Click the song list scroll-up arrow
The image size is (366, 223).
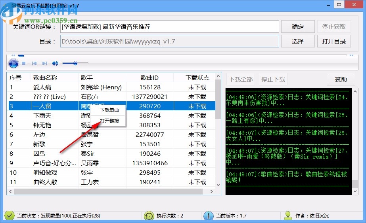[x=218, y=76]
